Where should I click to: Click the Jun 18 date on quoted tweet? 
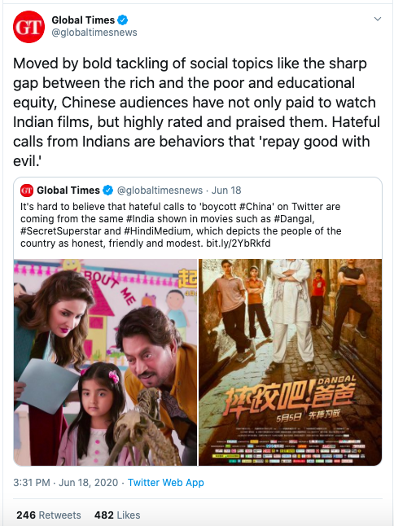[x=226, y=191]
